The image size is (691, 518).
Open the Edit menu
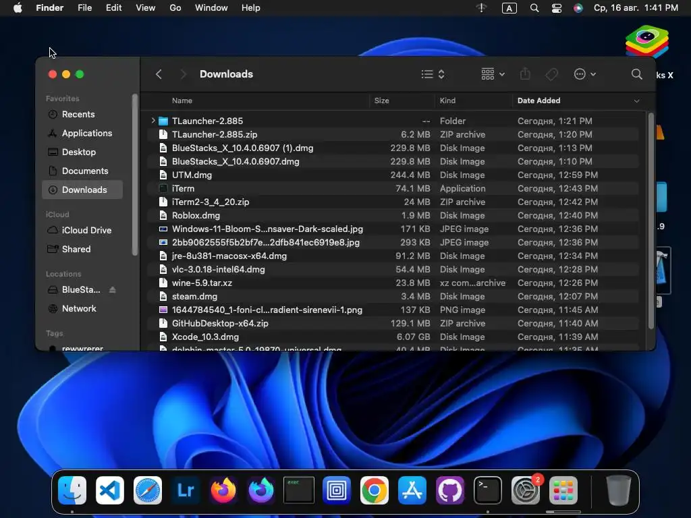tap(113, 8)
